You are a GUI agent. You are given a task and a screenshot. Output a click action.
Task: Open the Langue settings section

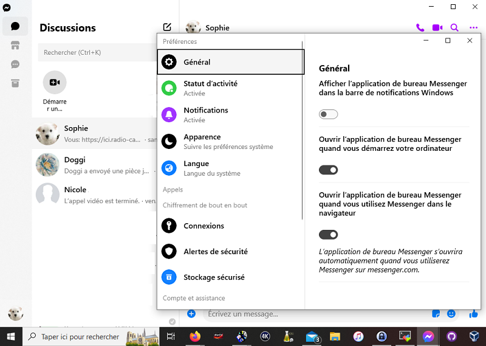[196, 168]
